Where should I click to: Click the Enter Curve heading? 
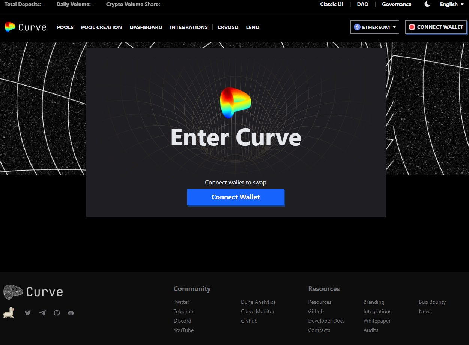tap(236, 137)
